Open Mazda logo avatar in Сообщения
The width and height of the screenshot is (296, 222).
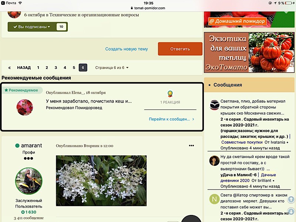pos(215,105)
